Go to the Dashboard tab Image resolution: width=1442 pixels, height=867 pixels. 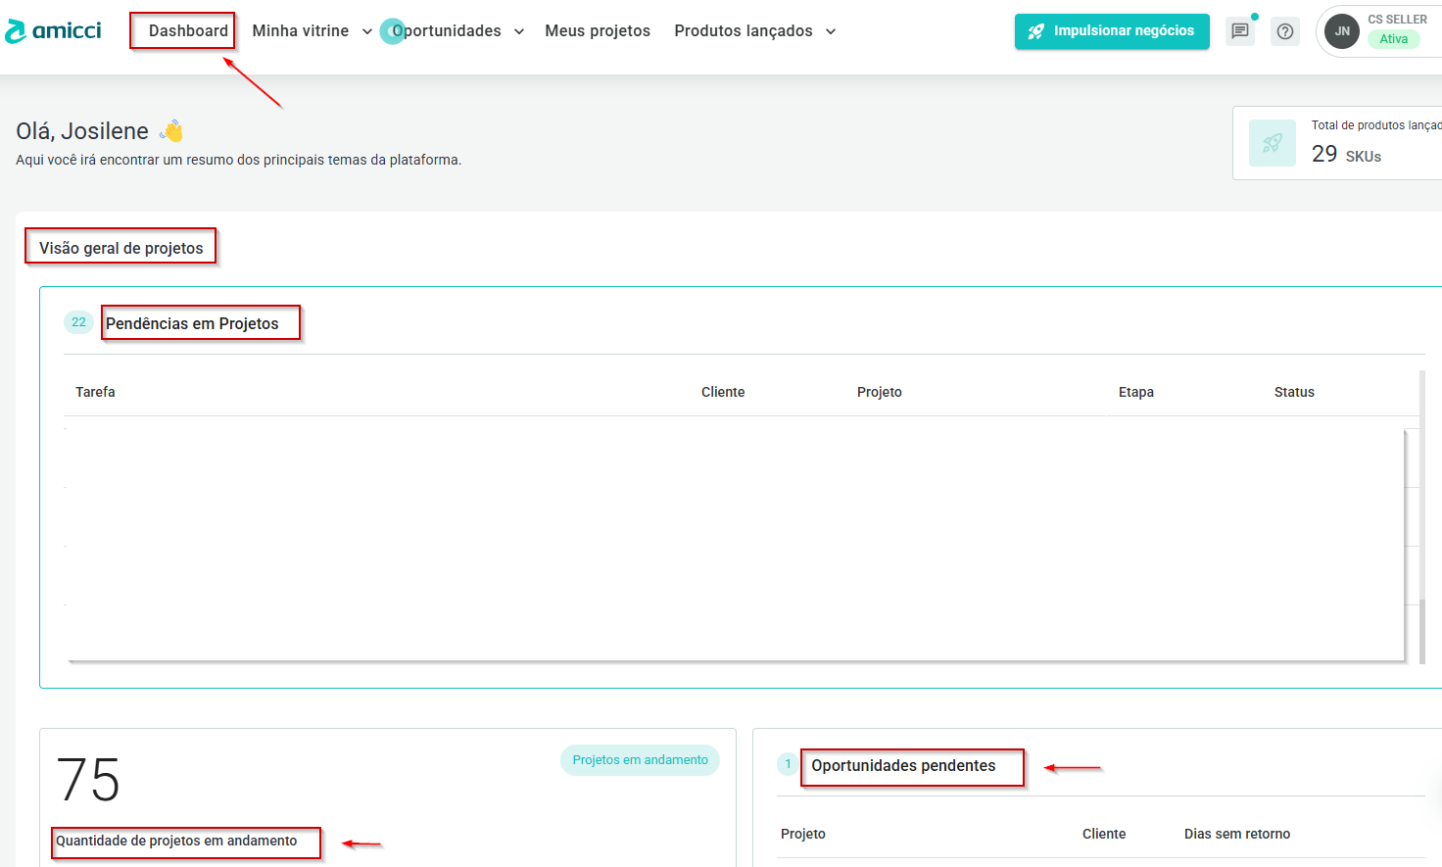click(188, 31)
